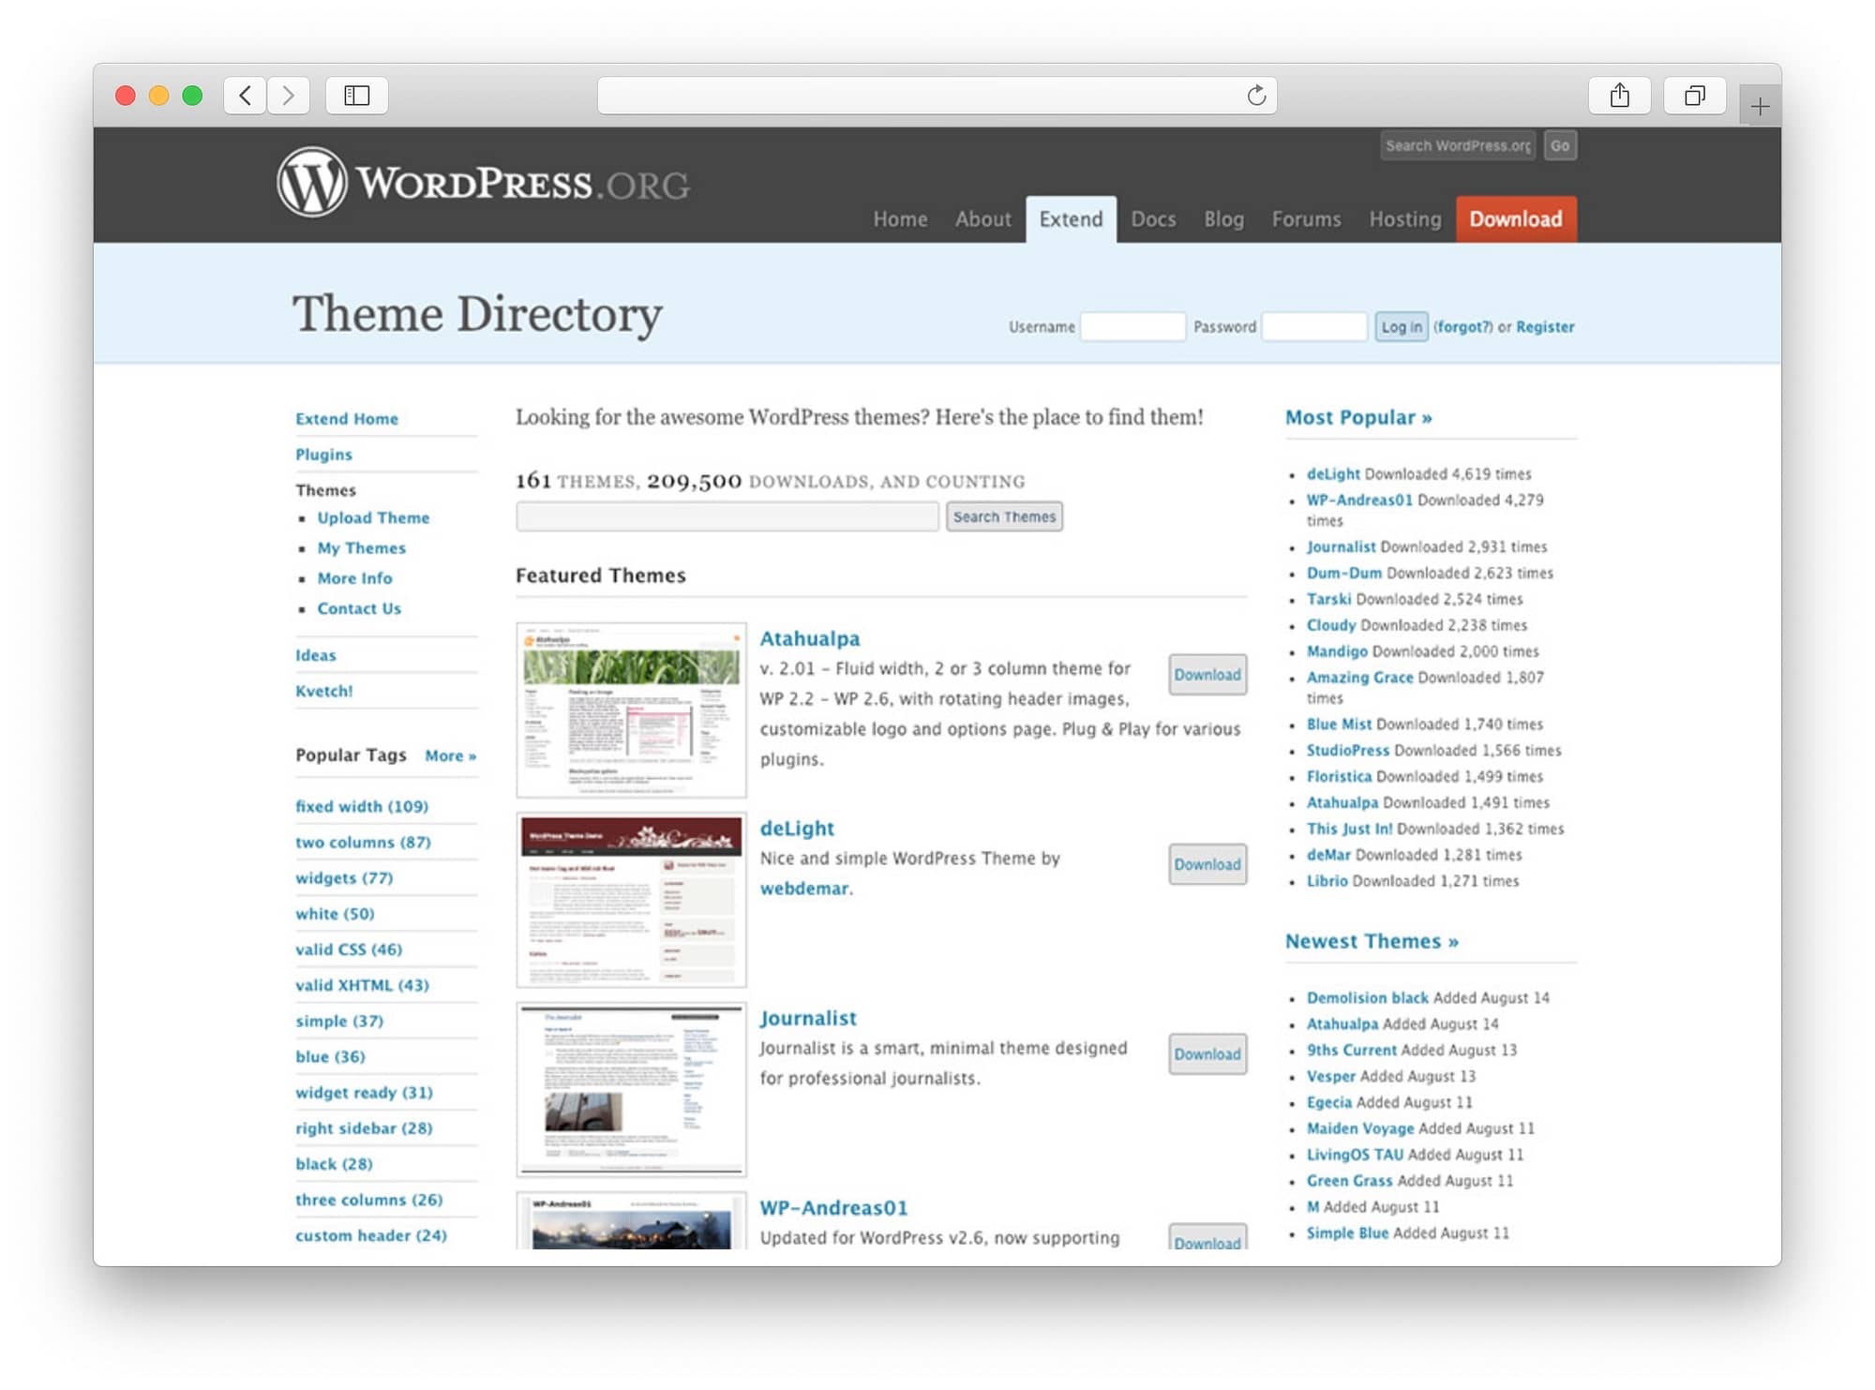Open the Atahualpa theme thumbnail
The height and width of the screenshot is (1390, 1875).
[x=632, y=710]
